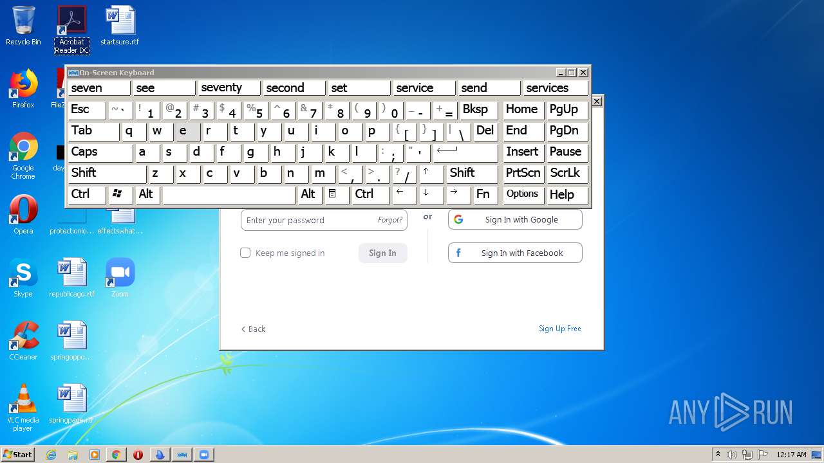Toggle the ScrLk key

pos(566,173)
